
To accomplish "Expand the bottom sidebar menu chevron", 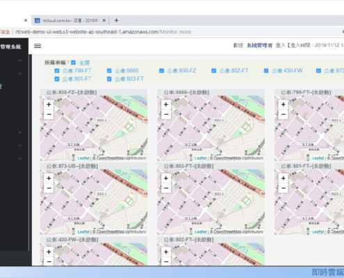I will [20, 159].
